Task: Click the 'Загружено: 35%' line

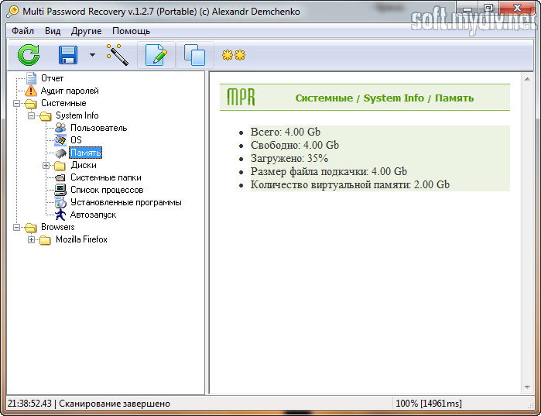Action: (289, 158)
